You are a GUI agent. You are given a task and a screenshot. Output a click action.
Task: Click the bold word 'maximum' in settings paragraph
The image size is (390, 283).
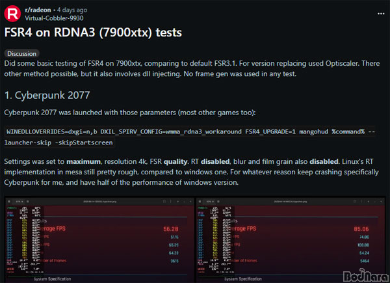[x=83, y=162]
